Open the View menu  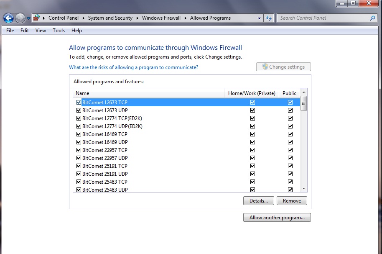pos(41,31)
